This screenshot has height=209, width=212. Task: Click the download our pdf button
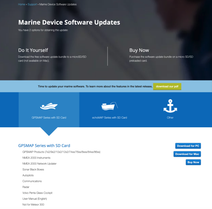(x=167, y=86)
